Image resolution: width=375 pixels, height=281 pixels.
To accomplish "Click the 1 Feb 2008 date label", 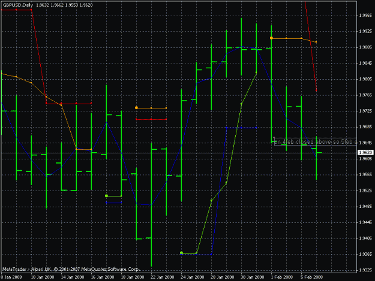I will point(282,277).
